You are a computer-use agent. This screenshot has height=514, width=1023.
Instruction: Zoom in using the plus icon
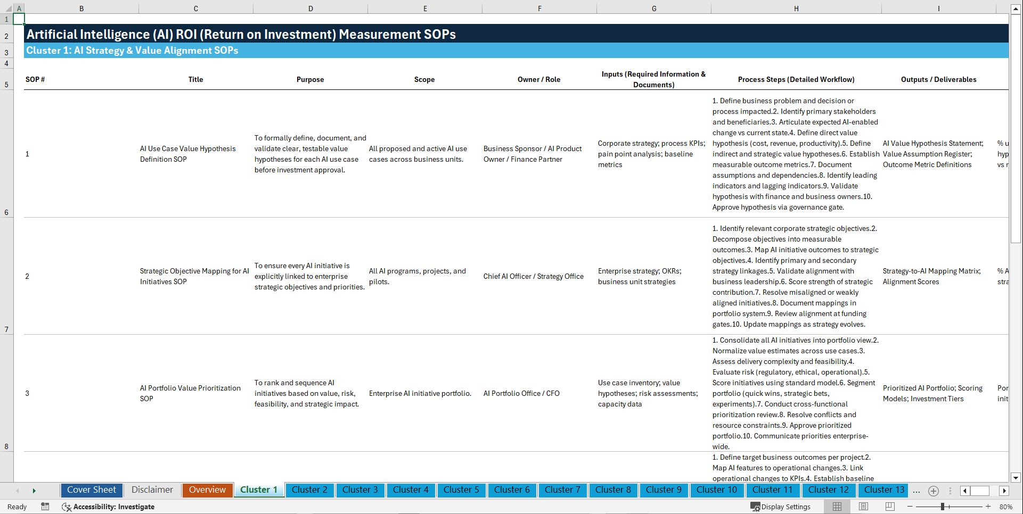tap(988, 507)
